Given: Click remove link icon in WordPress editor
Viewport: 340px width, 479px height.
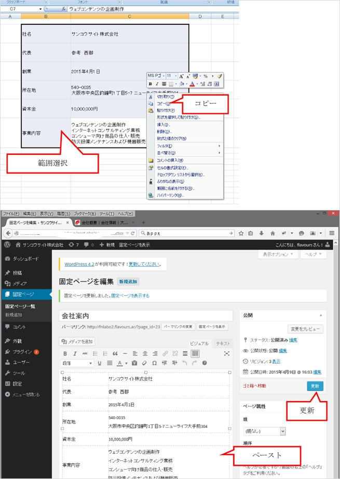Looking at the screenshot, I should click(175, 353).
